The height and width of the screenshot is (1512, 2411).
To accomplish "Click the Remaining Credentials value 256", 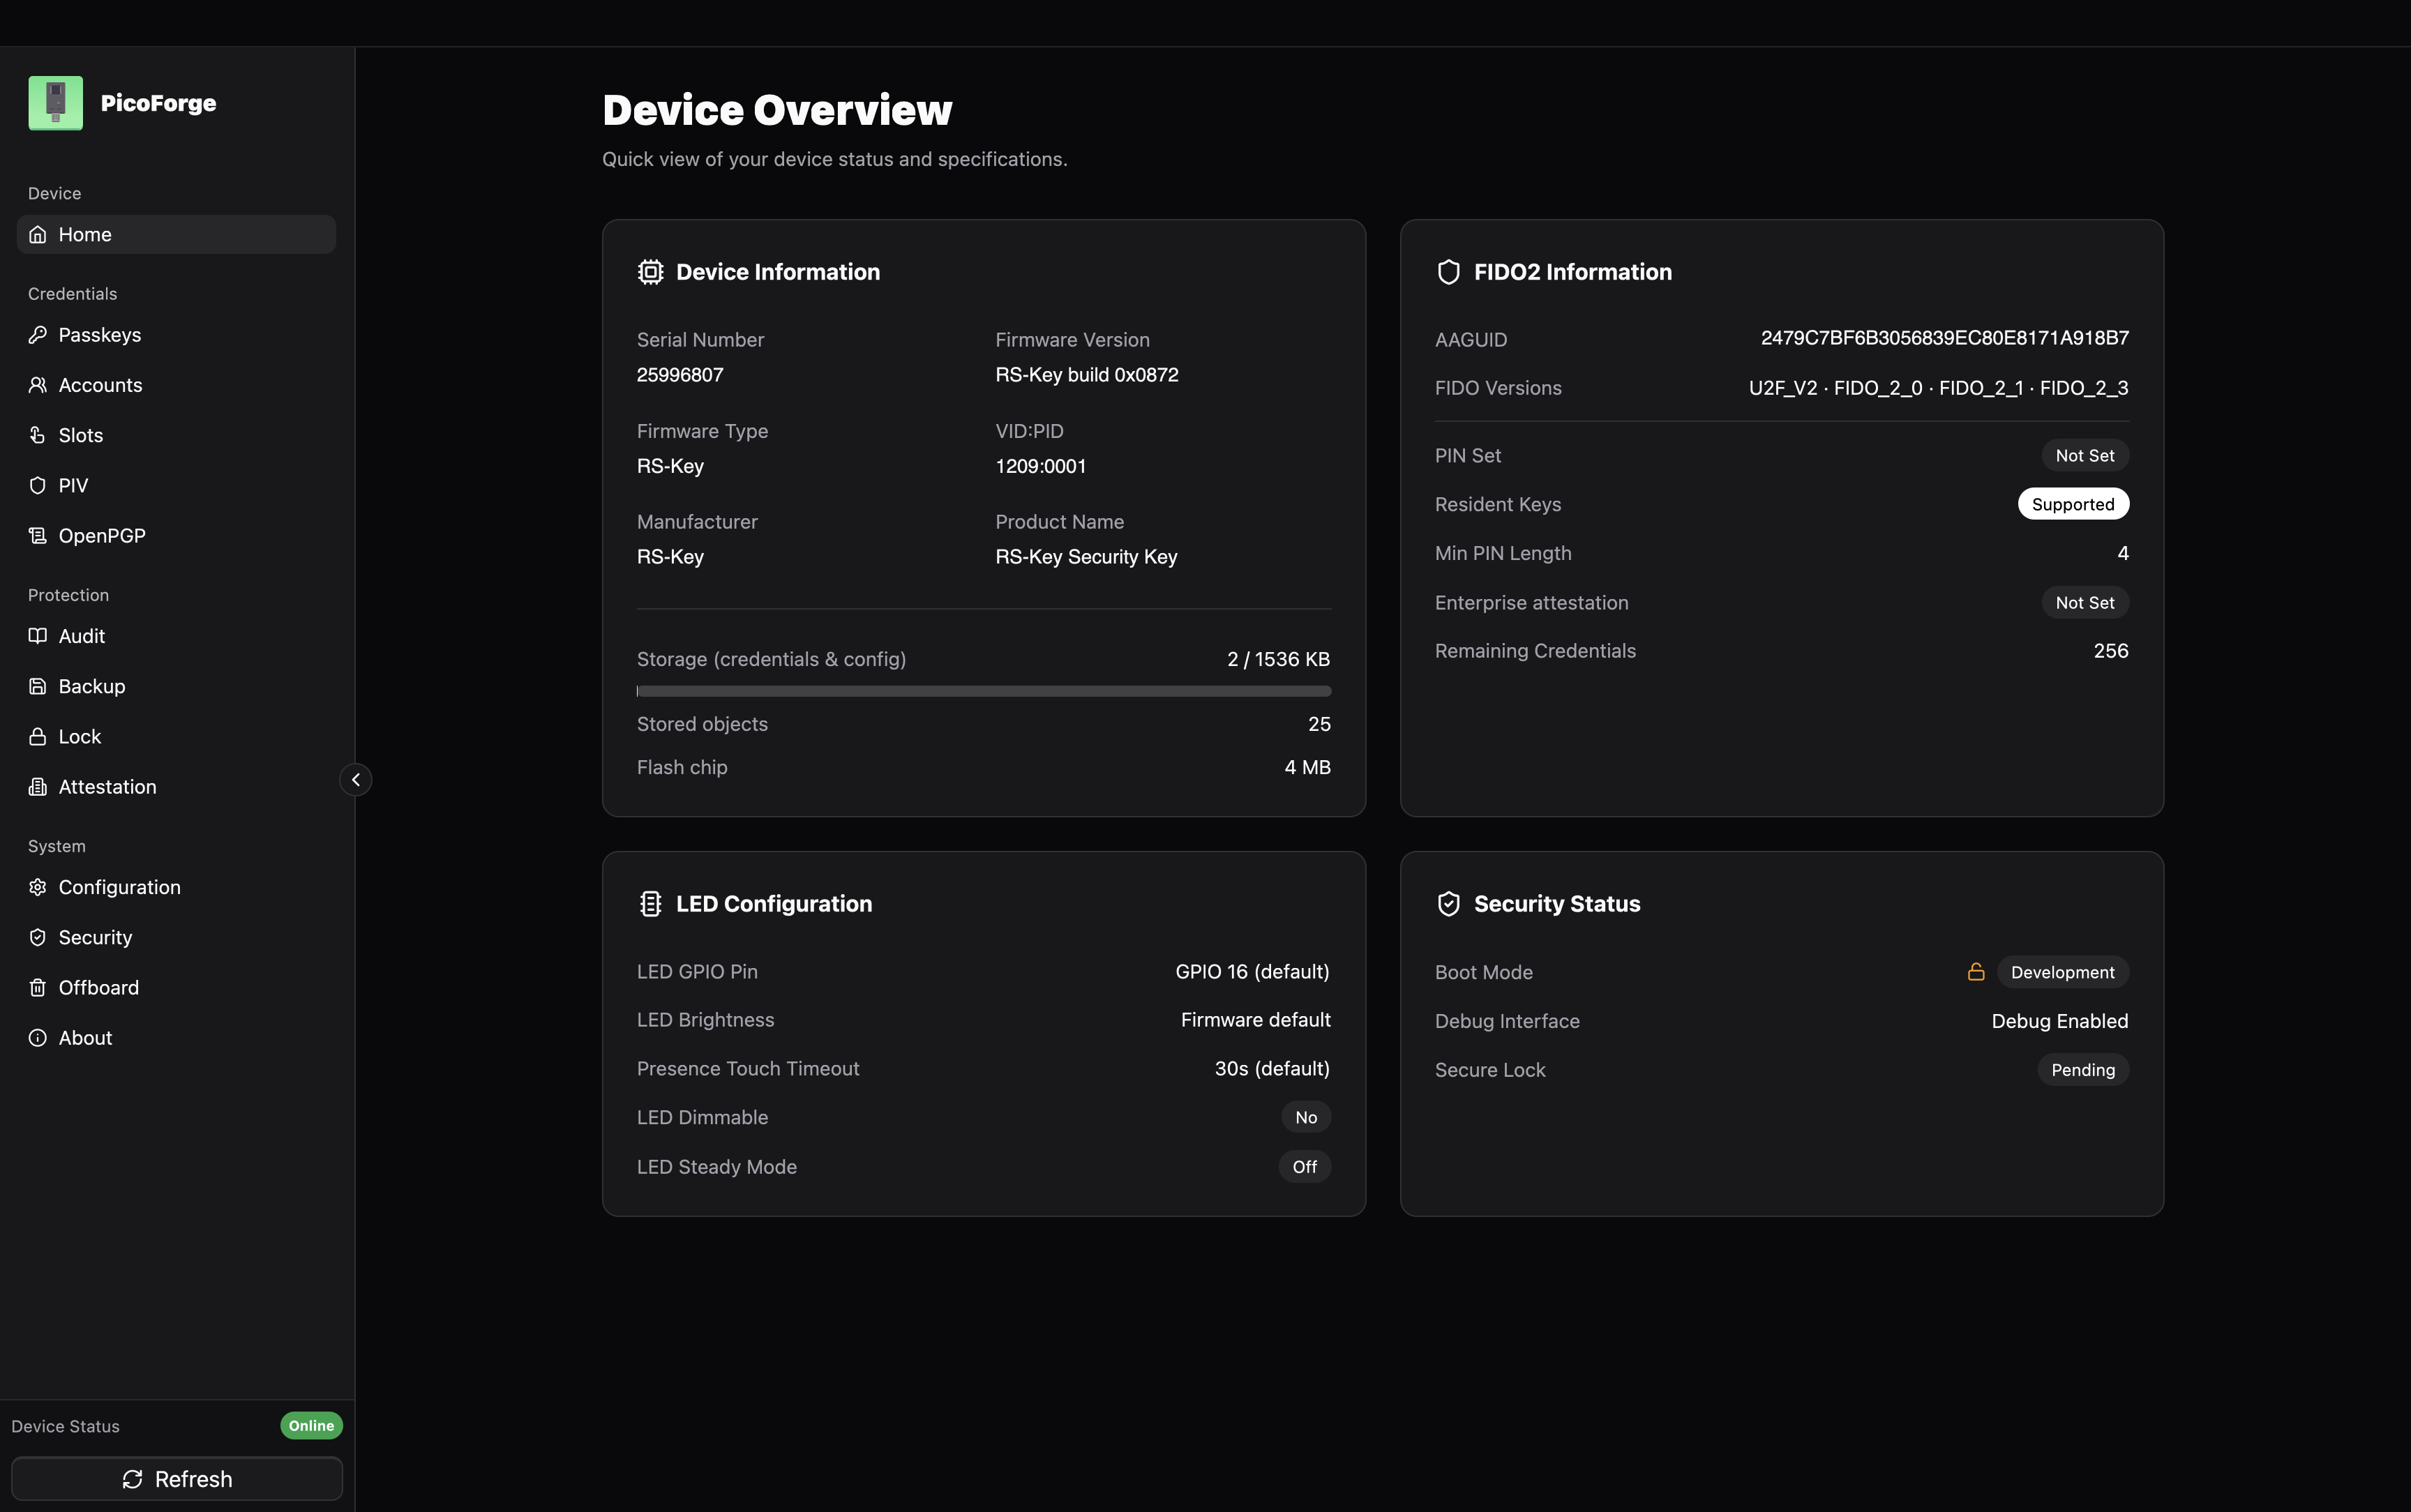I will click(2111, 651).
